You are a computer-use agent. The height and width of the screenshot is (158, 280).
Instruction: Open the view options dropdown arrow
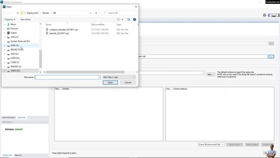tap(122, 19)
